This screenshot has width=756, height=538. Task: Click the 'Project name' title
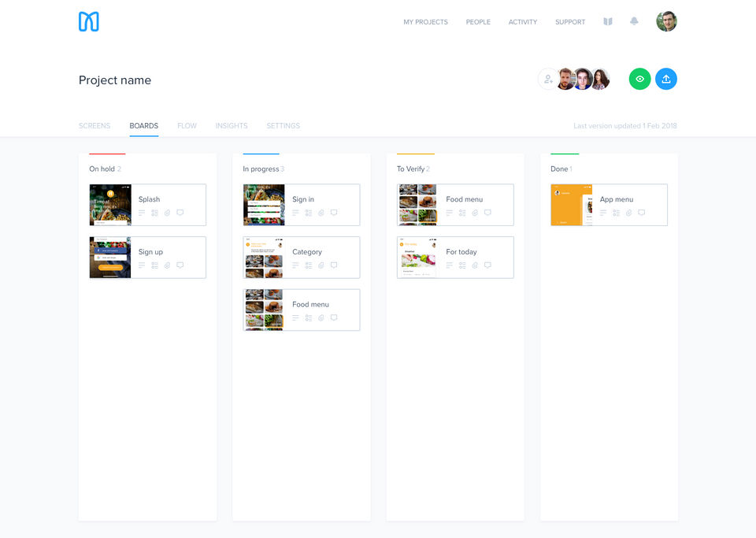pyautogui.click(x=115, y=80)
